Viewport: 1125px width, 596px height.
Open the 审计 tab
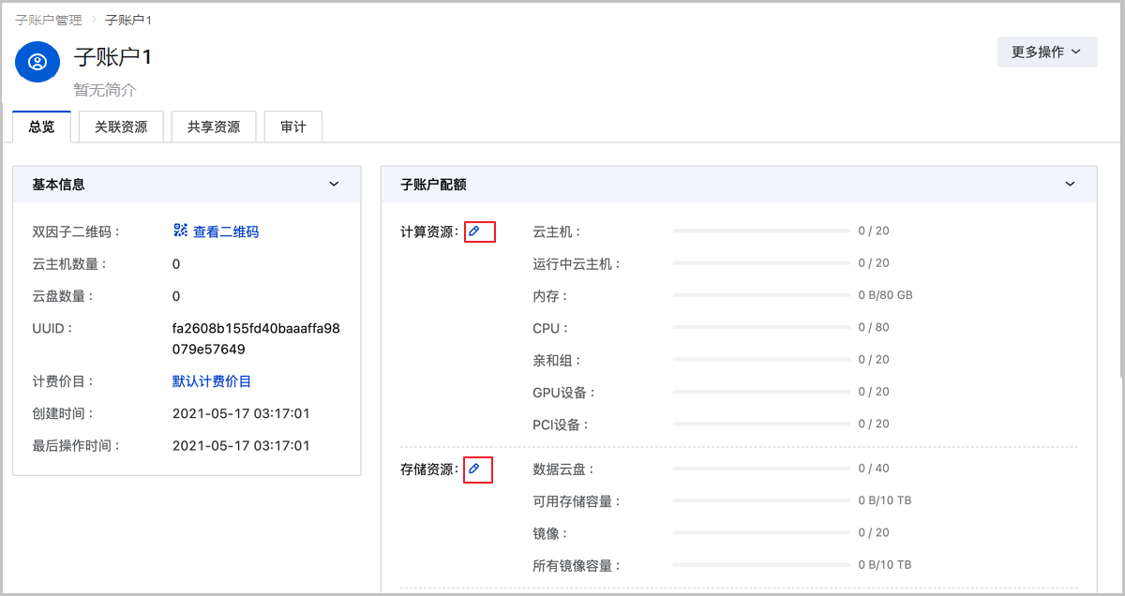pos(293,127)
